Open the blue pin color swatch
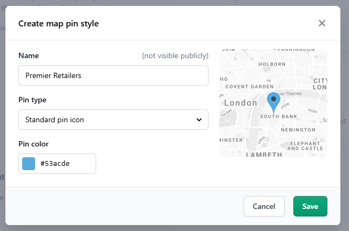 (x=29, y=164)
